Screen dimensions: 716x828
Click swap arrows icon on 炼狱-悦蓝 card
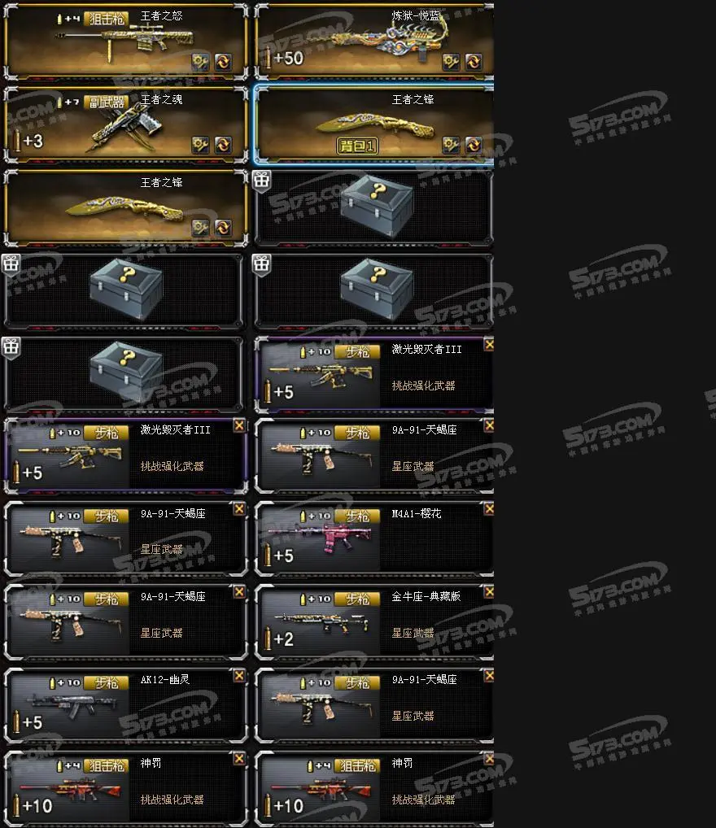[x=474, y=62]
